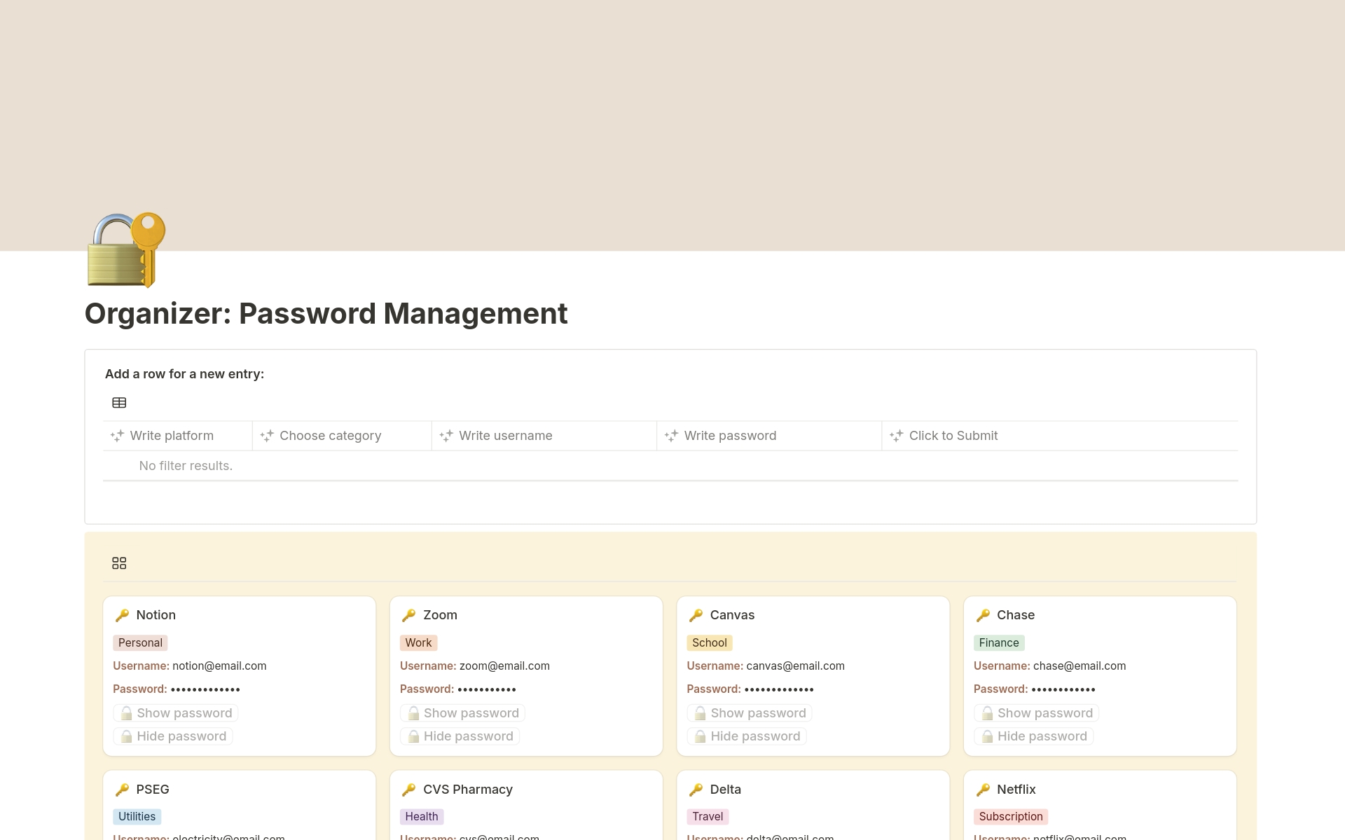
Task: Click the Work tag on Zoom card
Action: (418, 643)
